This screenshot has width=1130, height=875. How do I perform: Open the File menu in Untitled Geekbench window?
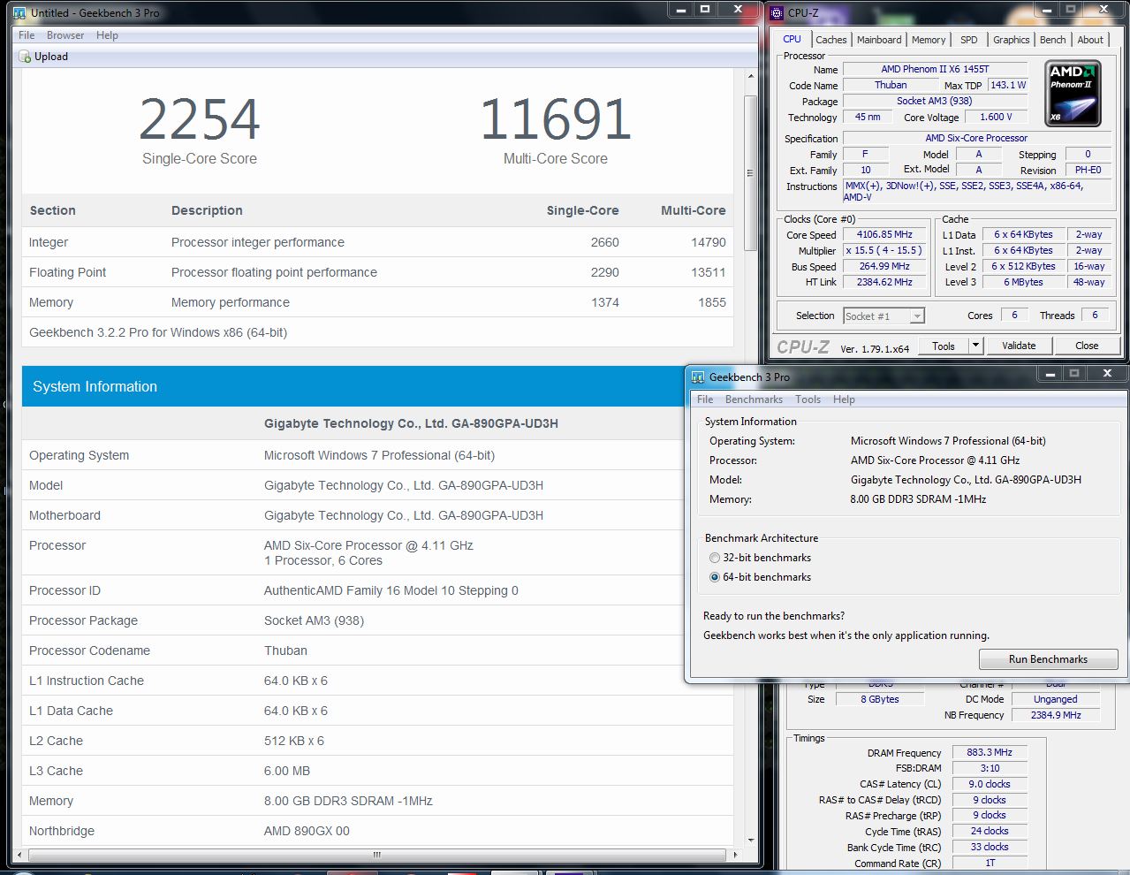coord(27,35)
